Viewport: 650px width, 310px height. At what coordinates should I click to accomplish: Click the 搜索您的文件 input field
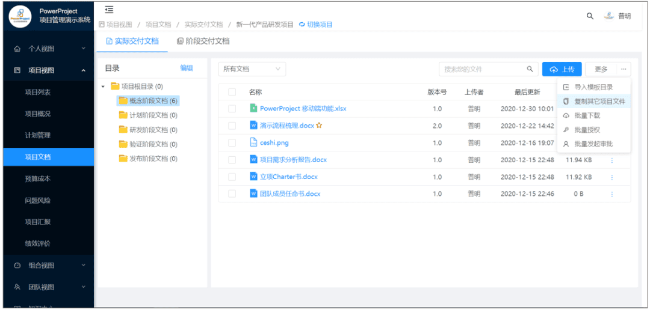[483, 69]
